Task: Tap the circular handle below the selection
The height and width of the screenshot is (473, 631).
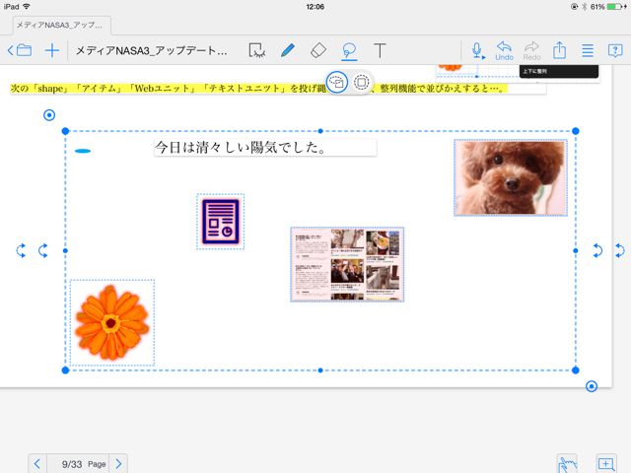Action: point(592,386)
